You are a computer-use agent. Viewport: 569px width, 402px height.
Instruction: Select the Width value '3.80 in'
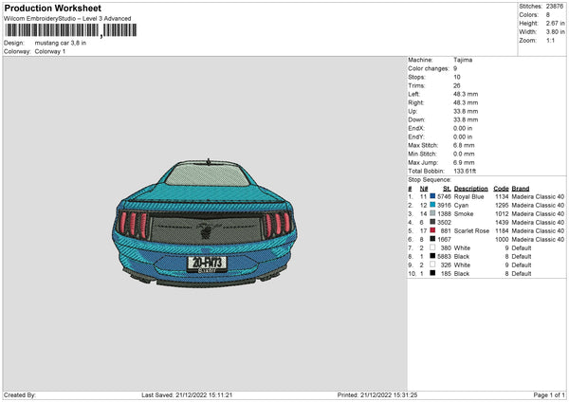coord(555,32)
